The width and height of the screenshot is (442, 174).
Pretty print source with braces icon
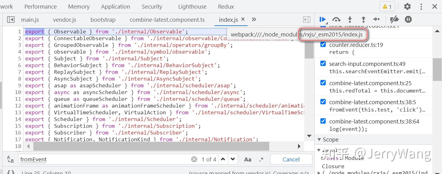click(x=11, y=172)
